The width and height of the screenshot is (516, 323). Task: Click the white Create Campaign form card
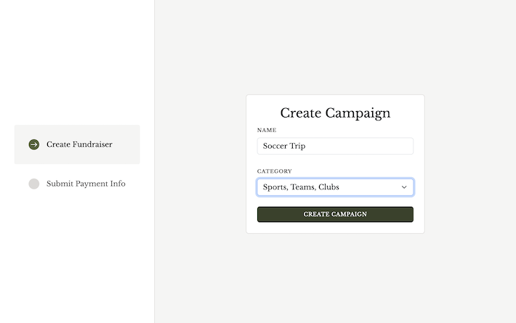[335, 227]
